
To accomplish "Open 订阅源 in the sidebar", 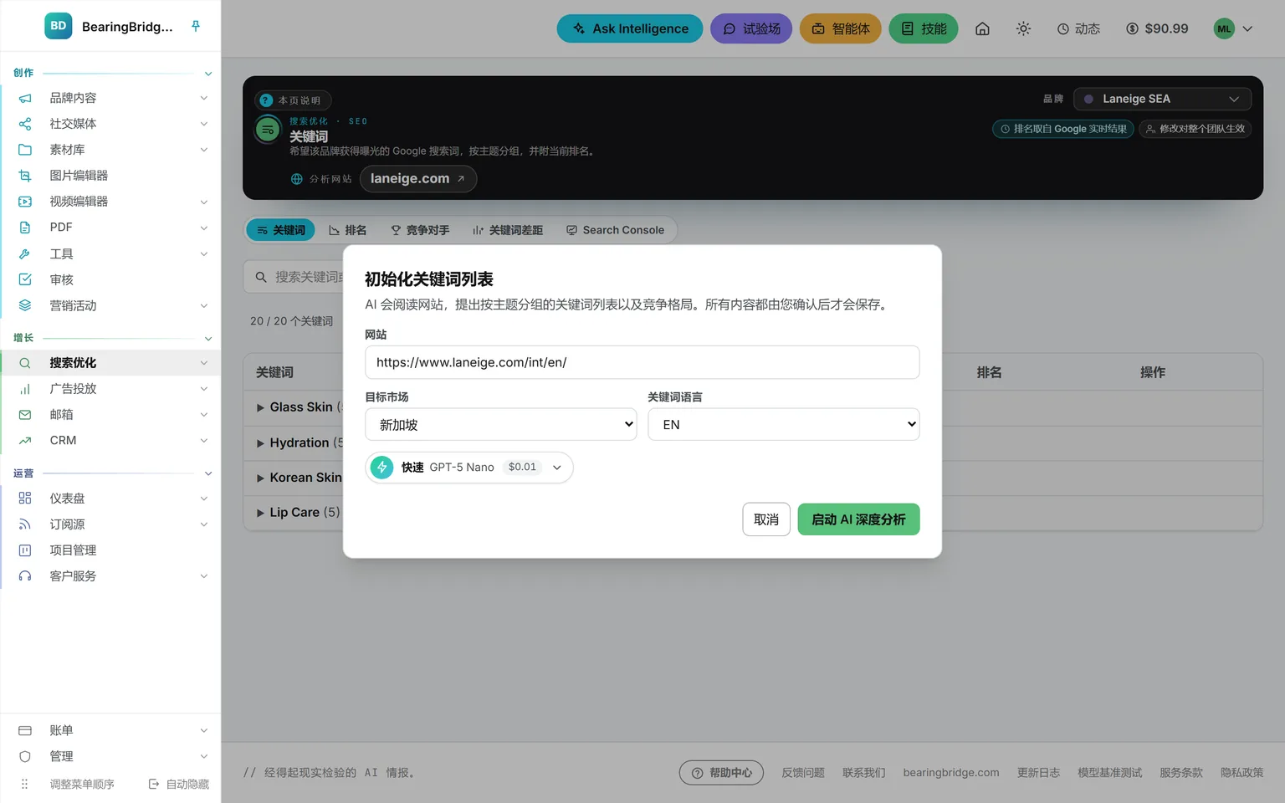I will 110,524.
